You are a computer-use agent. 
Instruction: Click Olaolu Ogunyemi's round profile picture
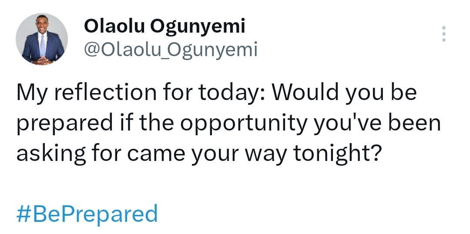[x=42, y=39]
